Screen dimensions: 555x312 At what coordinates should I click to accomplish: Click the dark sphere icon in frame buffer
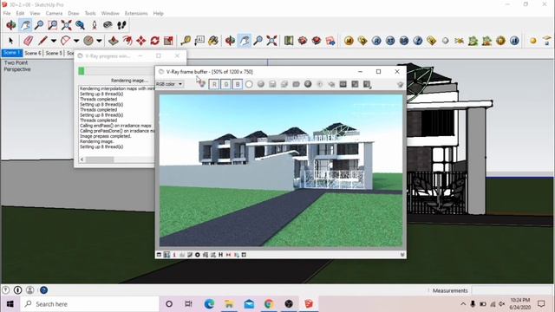[x=308, y=84]
